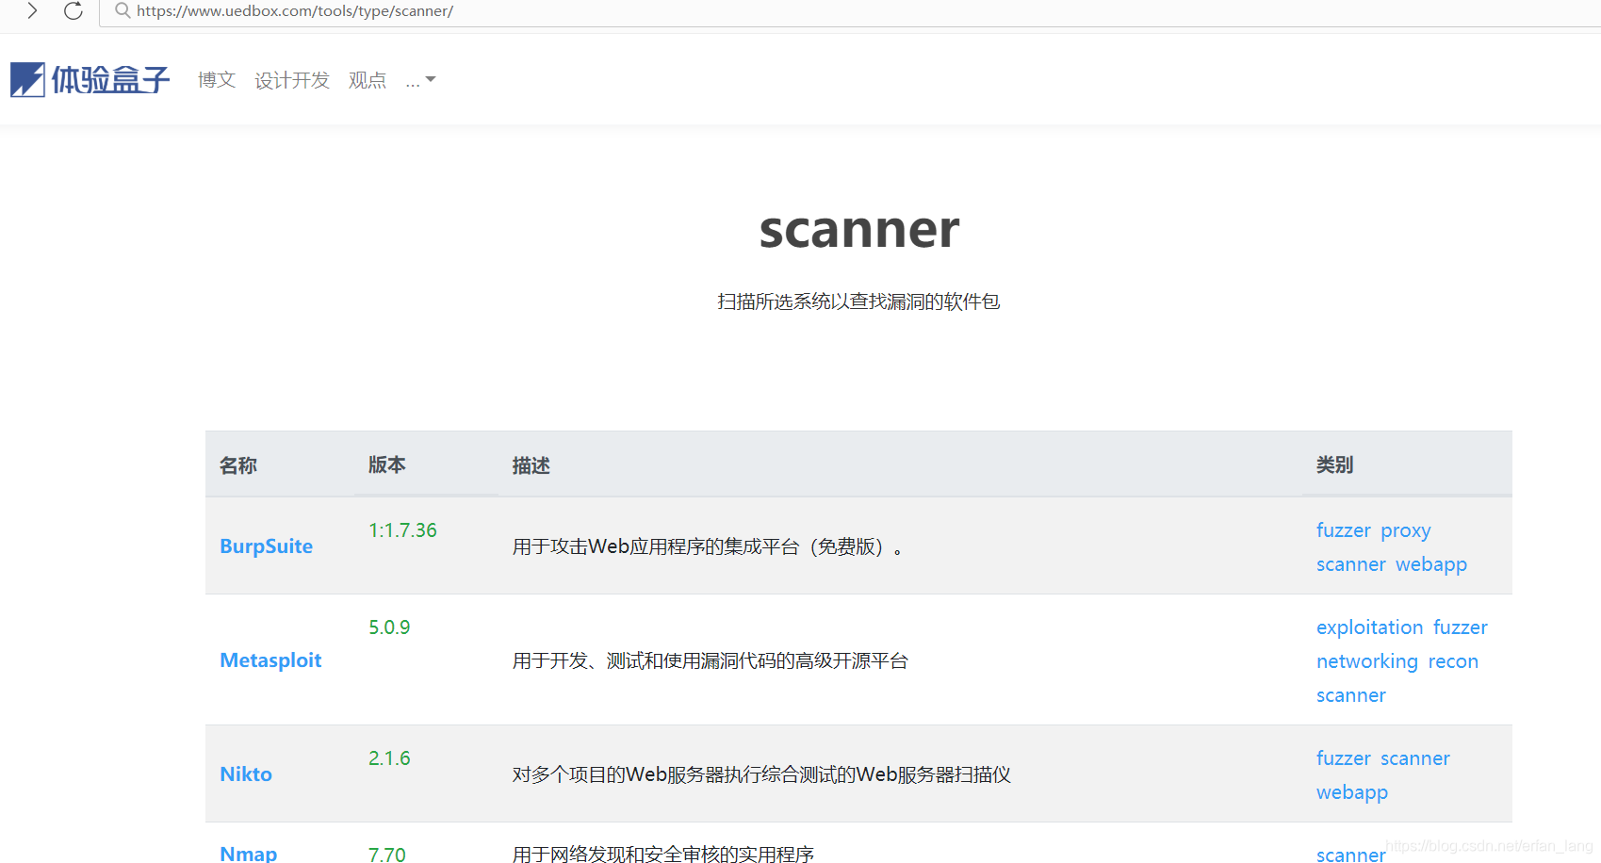Expand the '...' more dropdown in navbar

[x=420, y=81]
